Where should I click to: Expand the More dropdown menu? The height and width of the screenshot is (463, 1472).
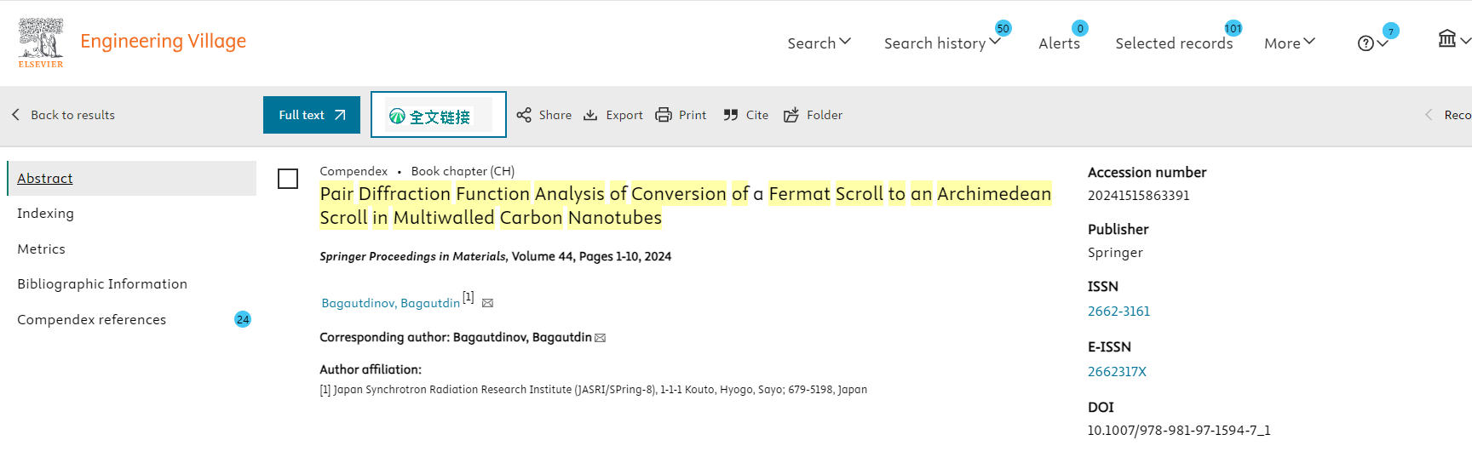pyautogui.click(x=1289, y=43)
